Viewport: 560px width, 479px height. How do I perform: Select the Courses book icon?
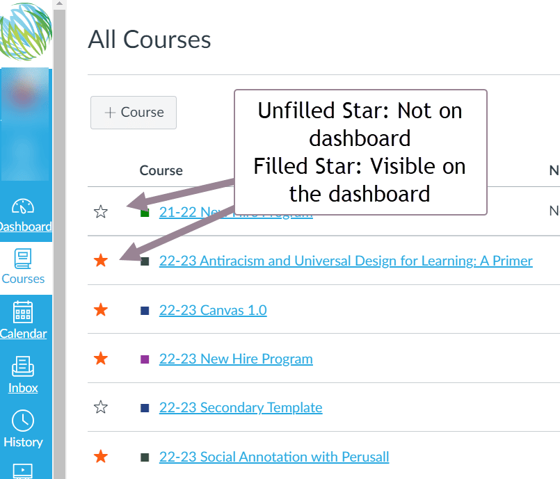[23, 259]
